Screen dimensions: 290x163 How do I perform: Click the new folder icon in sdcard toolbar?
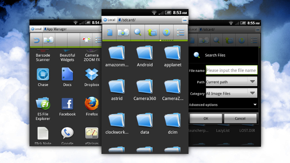click(x=123, y=32)
